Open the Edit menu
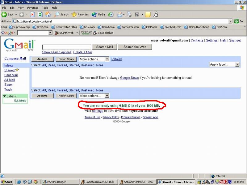Image resolution: width=247 pixels, height=185 pixels. [12, 8]
